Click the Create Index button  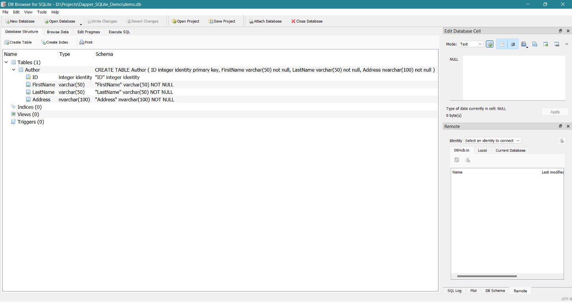tap(54, 42)
